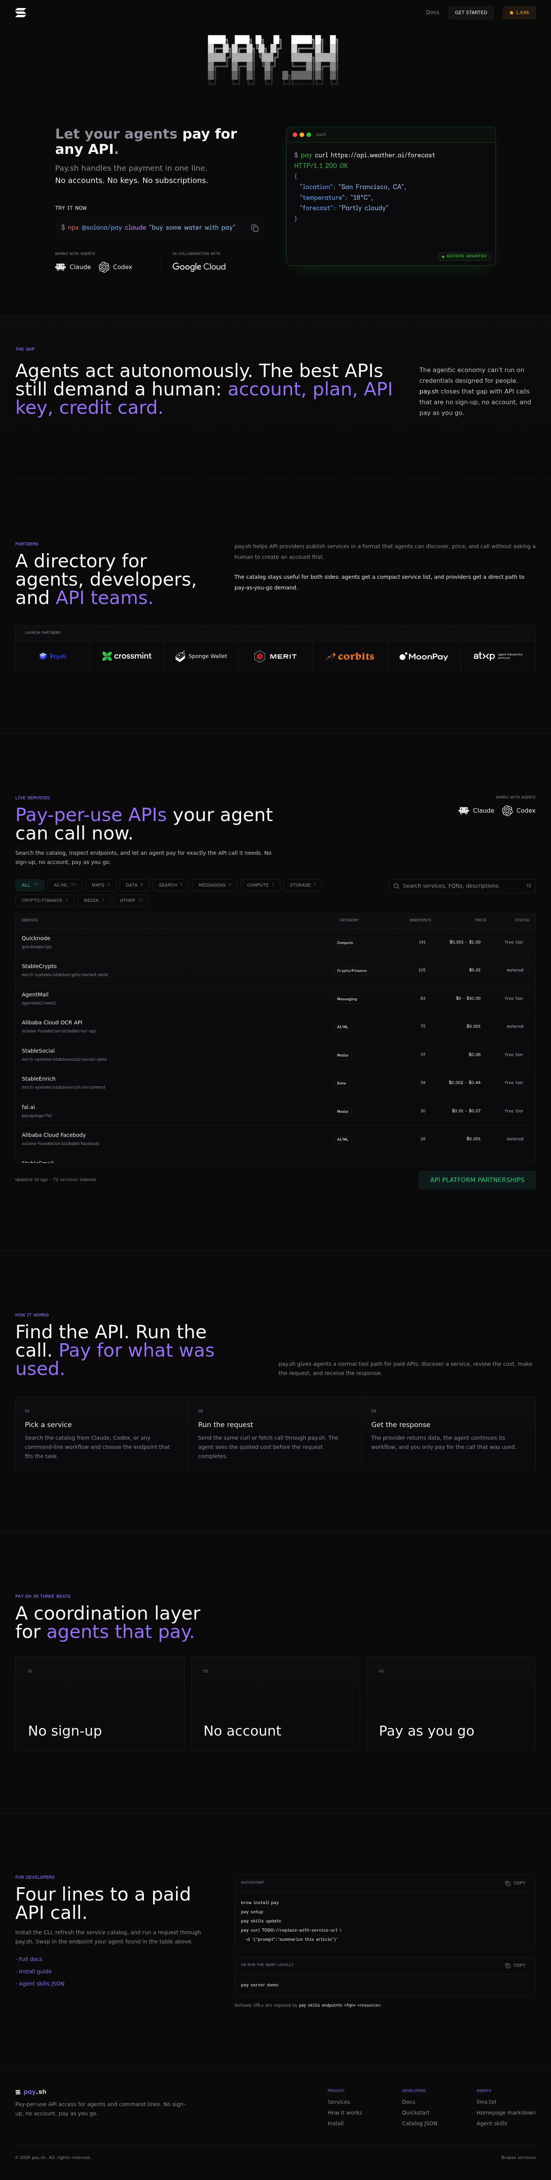Focus the Search services input field

coord(462,886)
